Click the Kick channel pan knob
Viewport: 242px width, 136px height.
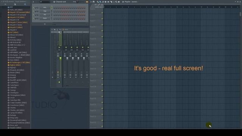pos(36,8)
